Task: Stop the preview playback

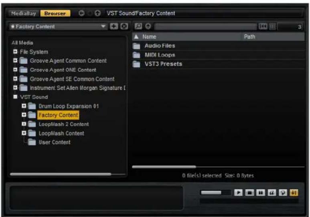Action: pos(249,192)
